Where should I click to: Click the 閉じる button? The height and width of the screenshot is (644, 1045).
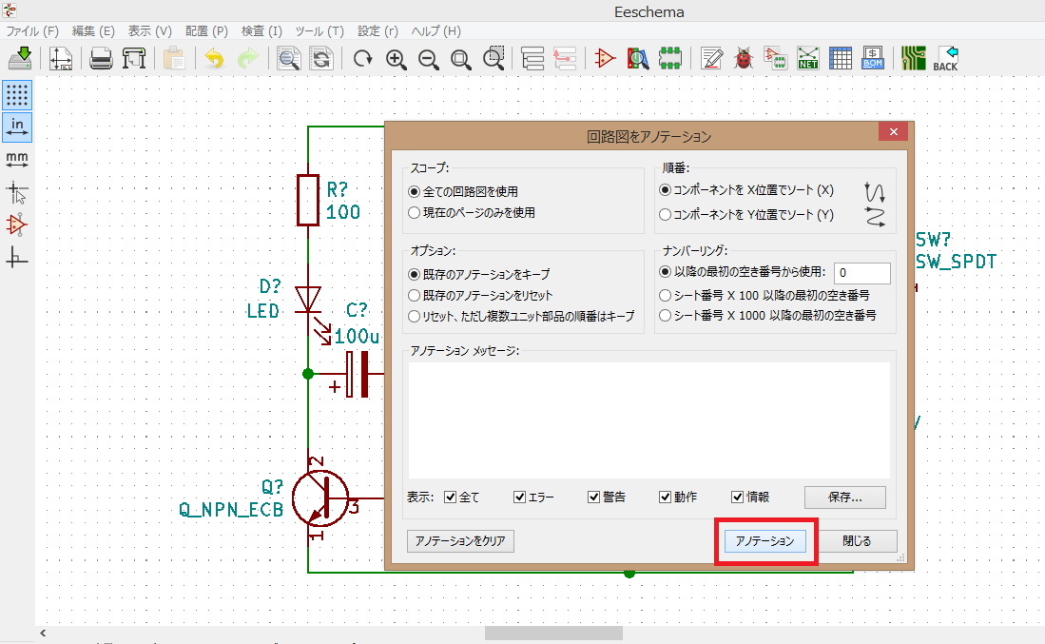point(857,541)
